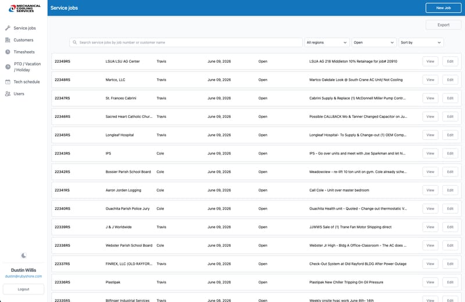The height and width of the screenshot is (302, 465).
Task: View job 22339RS J & J Worldwide
Action: click(430, 227)
